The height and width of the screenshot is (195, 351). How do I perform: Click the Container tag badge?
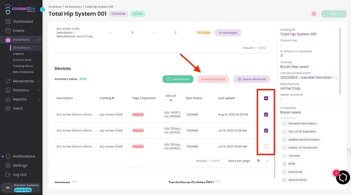pyautogui.click(x=118, y=14)
